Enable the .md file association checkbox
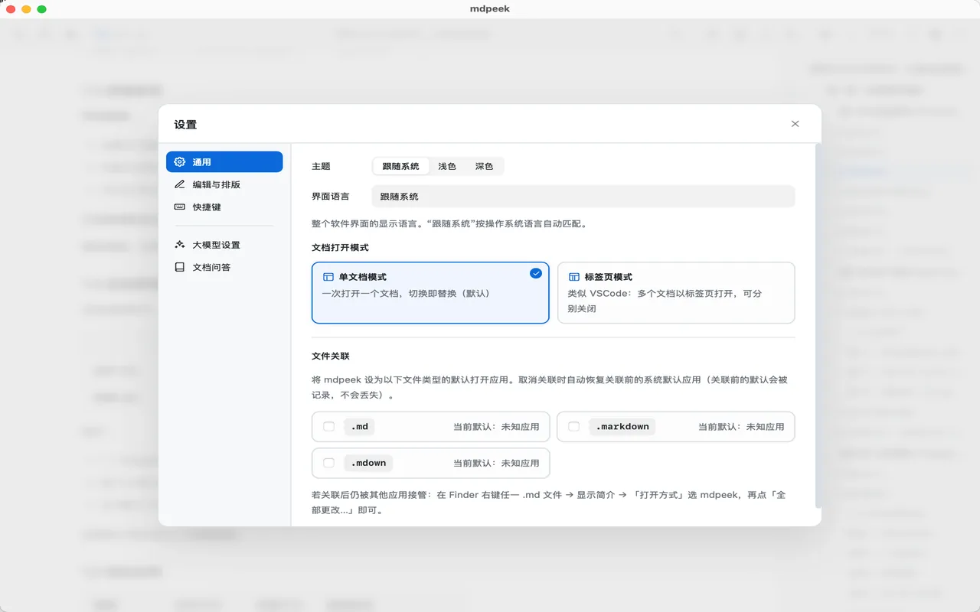Screen dimensions: 980x612 (329, 427)
